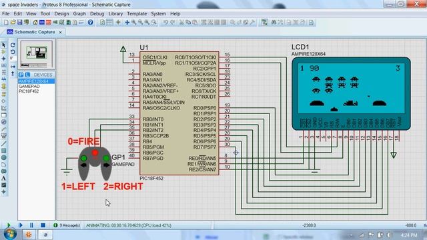Click the gamepad right green button
The image size is (427, 240).
click(106, 158)
